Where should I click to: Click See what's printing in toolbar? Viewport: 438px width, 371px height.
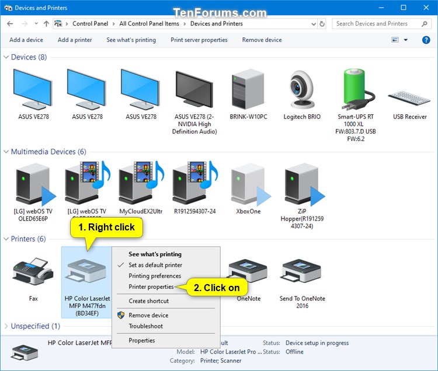click(131, 40)
